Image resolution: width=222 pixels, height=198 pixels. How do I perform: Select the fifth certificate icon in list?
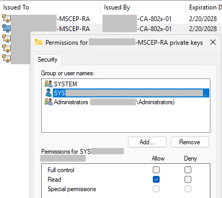click(6, 58)
